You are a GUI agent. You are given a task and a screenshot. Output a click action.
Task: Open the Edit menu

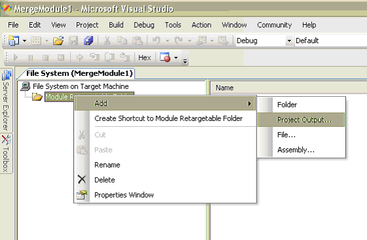pos(35,25)
